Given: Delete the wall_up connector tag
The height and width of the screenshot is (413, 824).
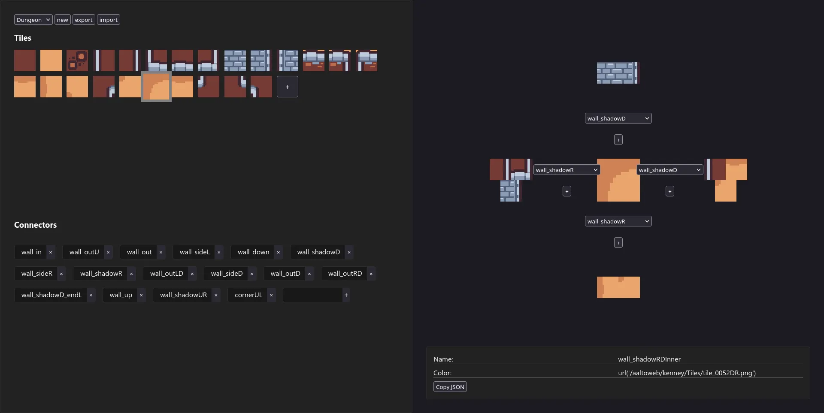Looking at the screenshot, I should tap(141, 295).
